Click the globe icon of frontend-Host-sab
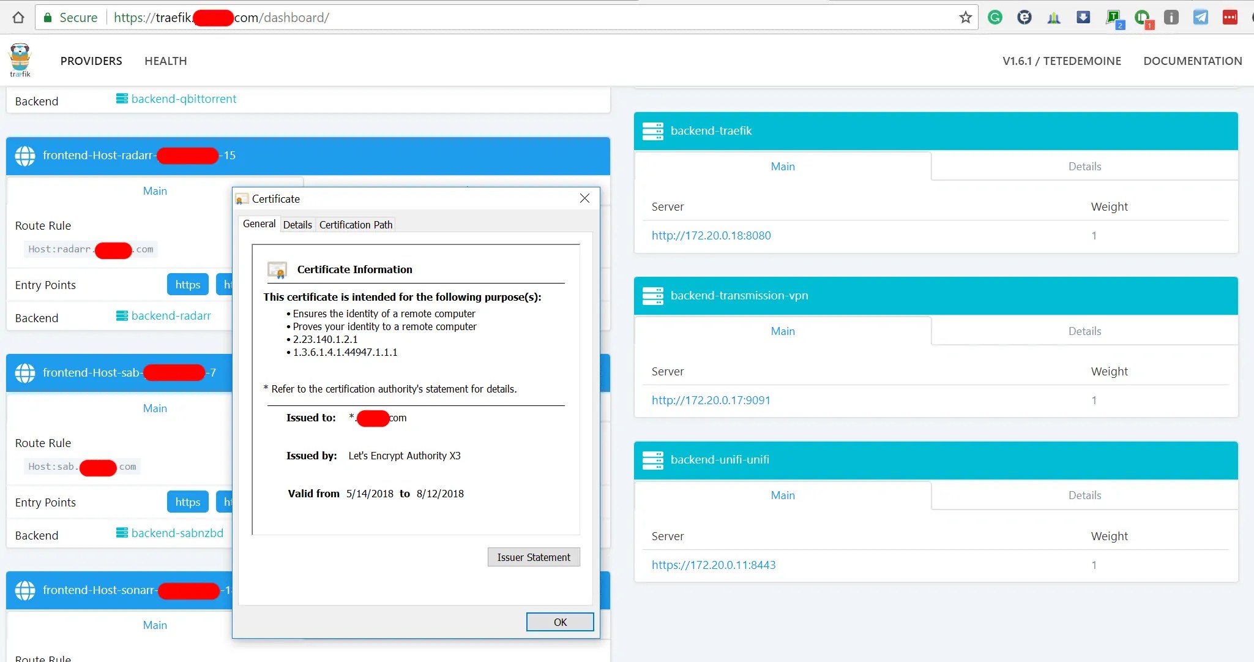 [x=25, y=373]
